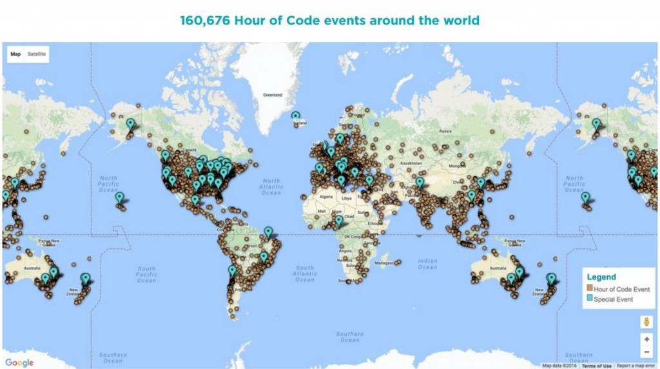Zoom in with the plus button
The width and height of the screenshot is (660, 369).
(x=646, y=339)
